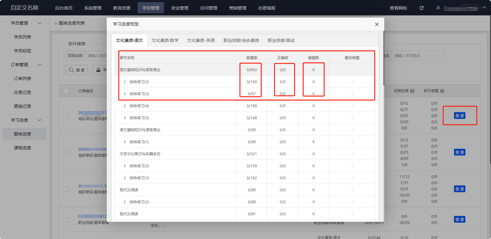491x239 pixels.
Task: Click the 掌握率 column header
Action: pos(252,58)
